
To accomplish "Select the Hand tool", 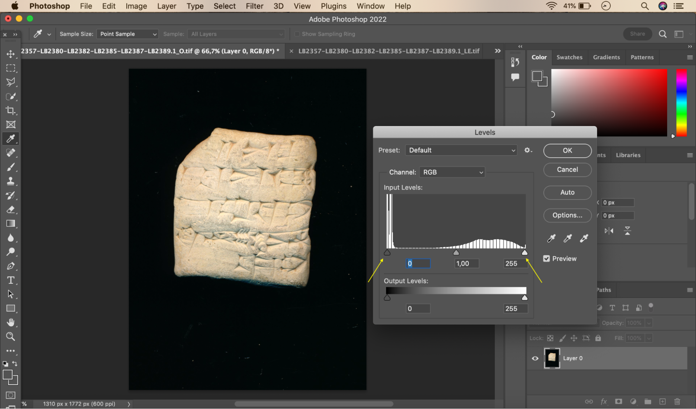I will click(10, 322).
